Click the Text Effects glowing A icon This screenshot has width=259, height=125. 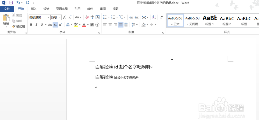pyautogui.click(x=68, y=25)
